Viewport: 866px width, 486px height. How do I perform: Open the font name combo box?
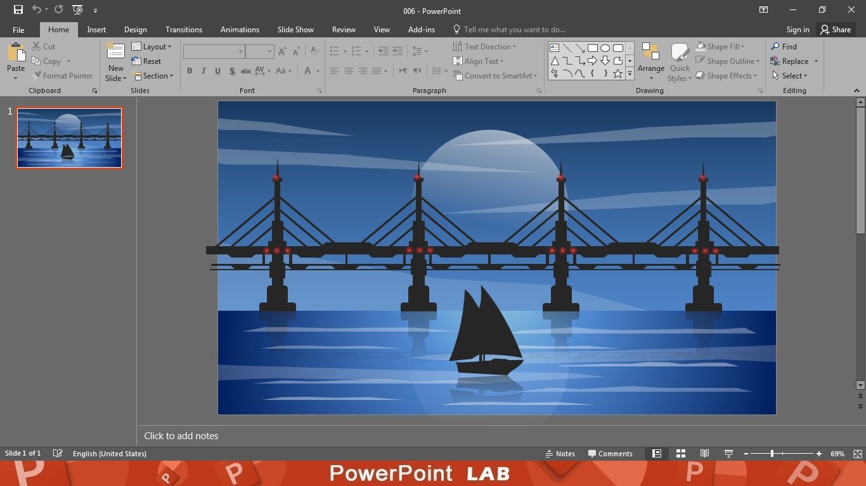point(214,51)
